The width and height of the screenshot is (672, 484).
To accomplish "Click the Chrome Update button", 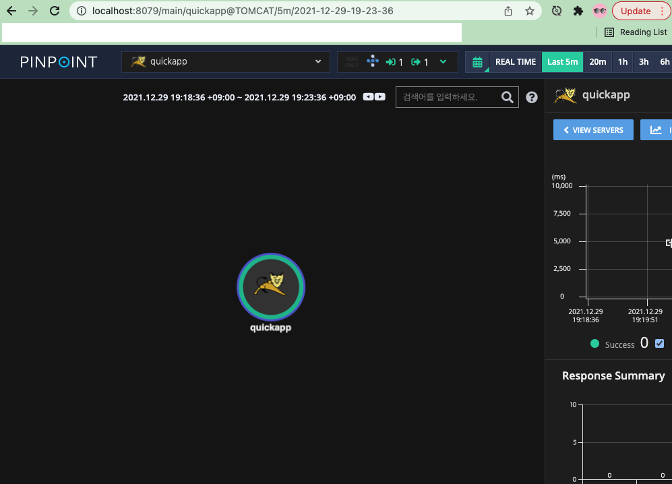I will coord(641,11).
